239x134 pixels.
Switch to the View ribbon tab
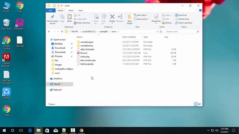click(81, 10)
